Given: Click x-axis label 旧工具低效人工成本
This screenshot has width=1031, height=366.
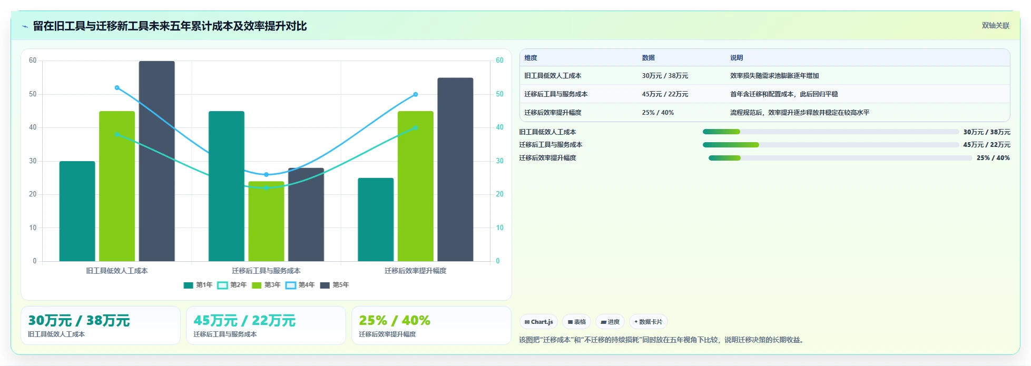Looking at the screenshot, I should 117,271.
